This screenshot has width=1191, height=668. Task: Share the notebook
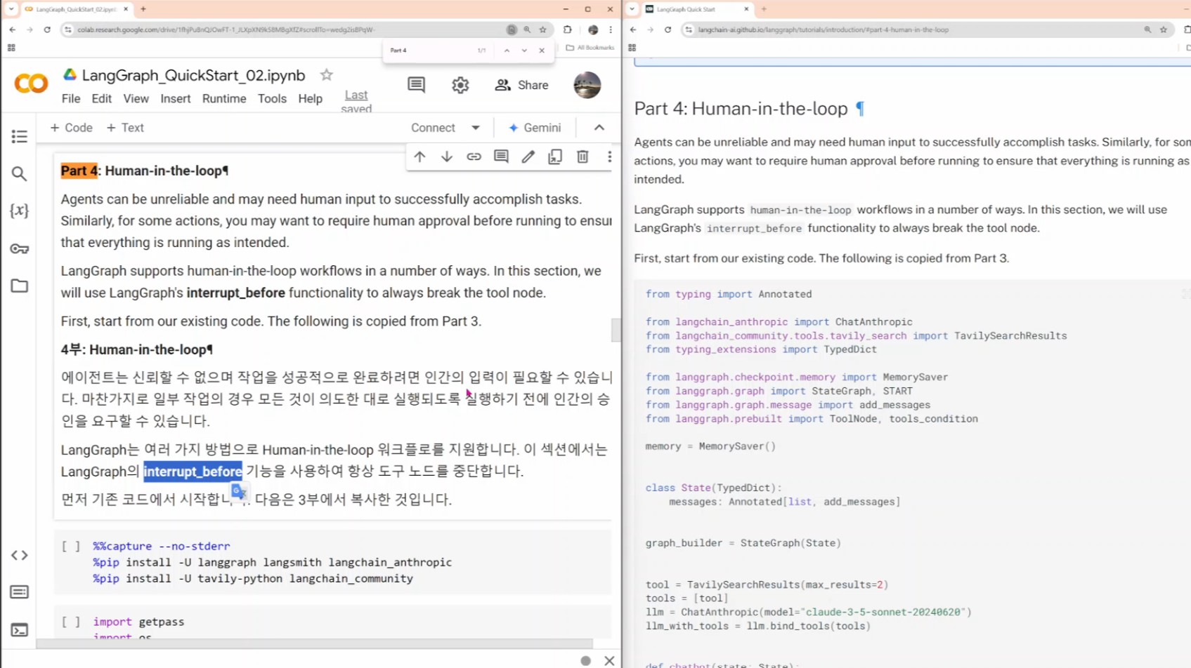(x=521, y=85)
